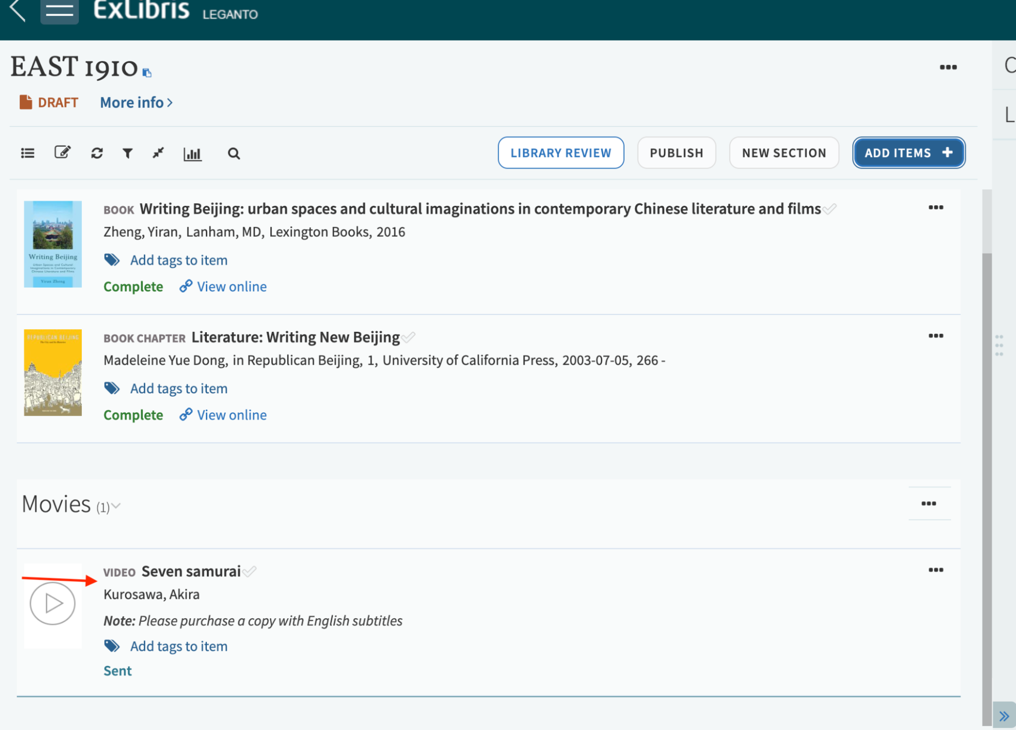This screenshot has height=730, width=1016.
Task: Click the Seven samurai video play thumbnail
Action: click(x=52, y=604)
